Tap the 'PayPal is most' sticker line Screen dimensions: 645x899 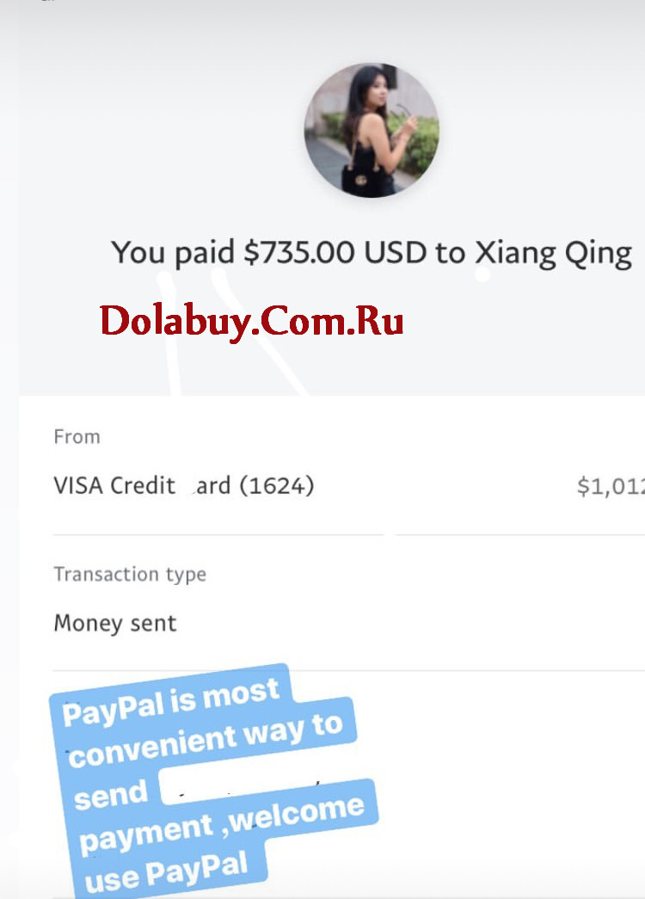[171, 702]
